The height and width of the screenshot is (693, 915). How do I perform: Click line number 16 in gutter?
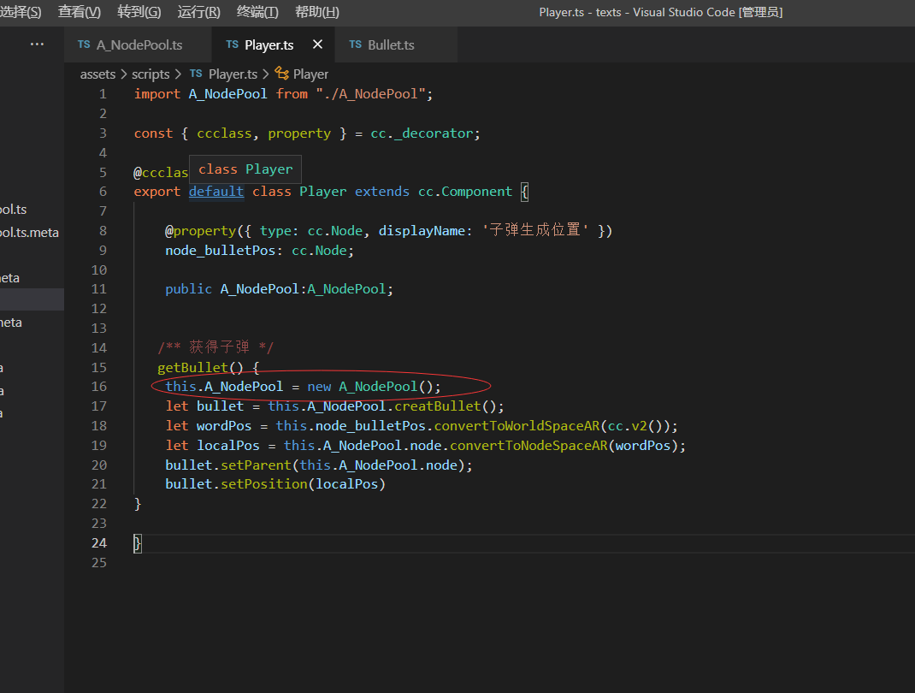coord(99,387)
